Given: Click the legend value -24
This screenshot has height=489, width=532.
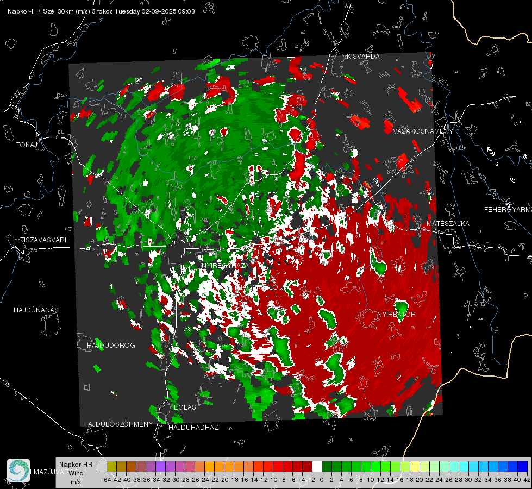Looking at the screenshot, I should click(204, 480).
